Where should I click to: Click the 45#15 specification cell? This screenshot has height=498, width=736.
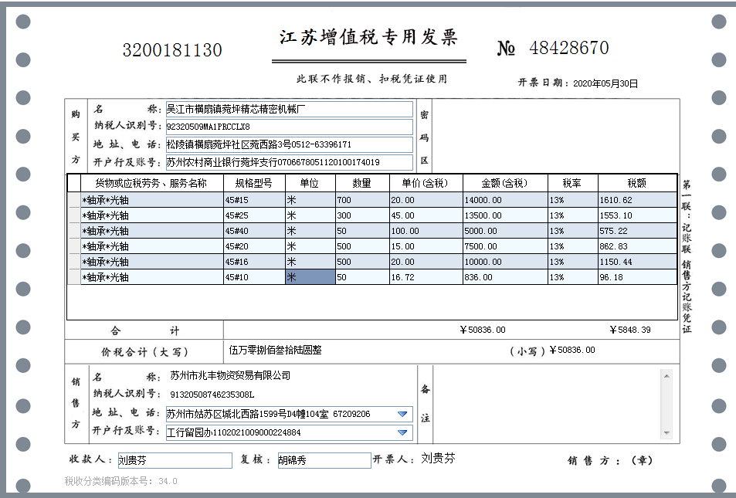point(254,200)
